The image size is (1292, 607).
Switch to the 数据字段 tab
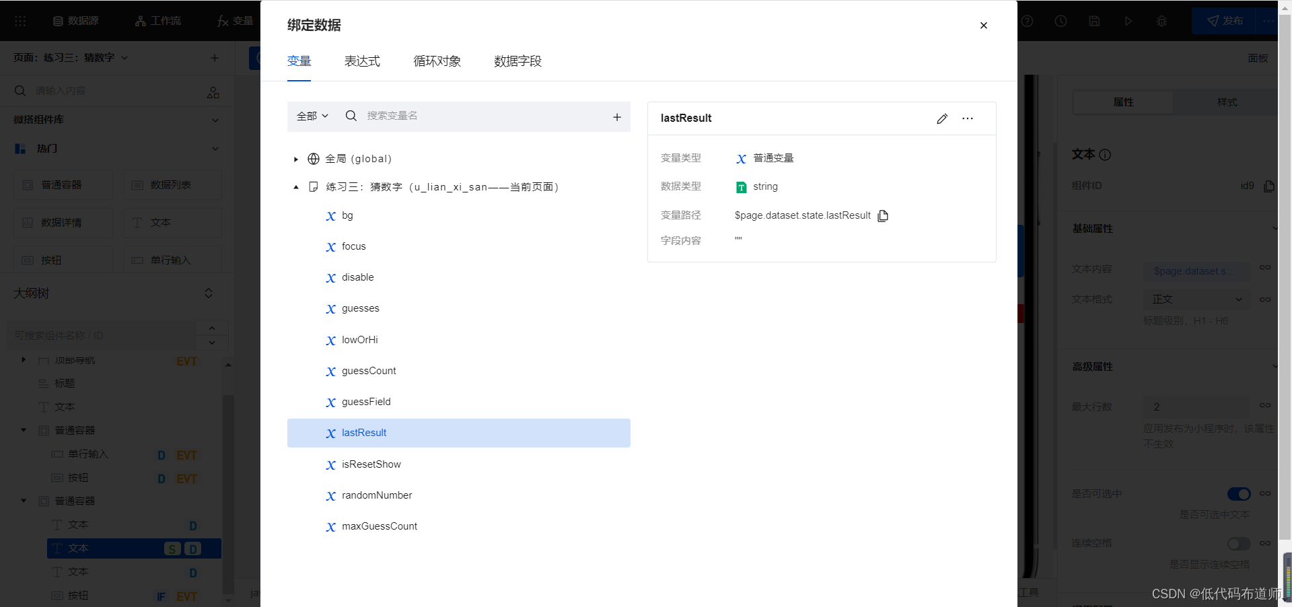coord(517,61)
